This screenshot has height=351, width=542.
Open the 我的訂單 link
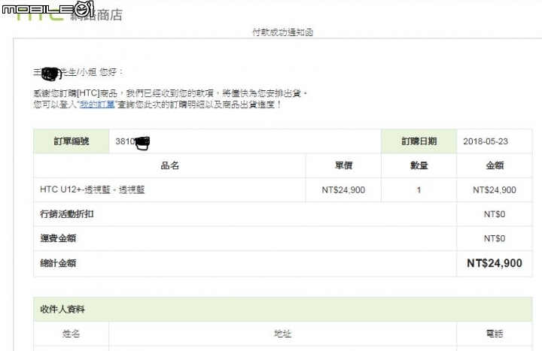(97, 104)
